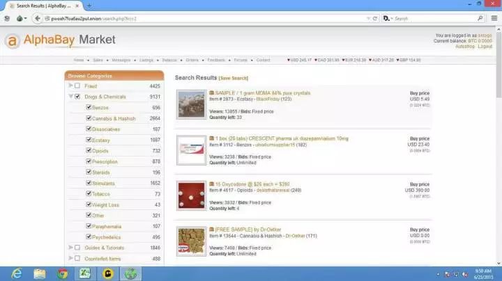Open the Messages menu item

click(x=121, y=61)
